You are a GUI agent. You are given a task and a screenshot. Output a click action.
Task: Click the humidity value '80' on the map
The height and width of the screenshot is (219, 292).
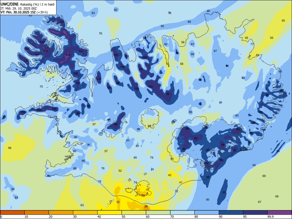pos(135,158)
